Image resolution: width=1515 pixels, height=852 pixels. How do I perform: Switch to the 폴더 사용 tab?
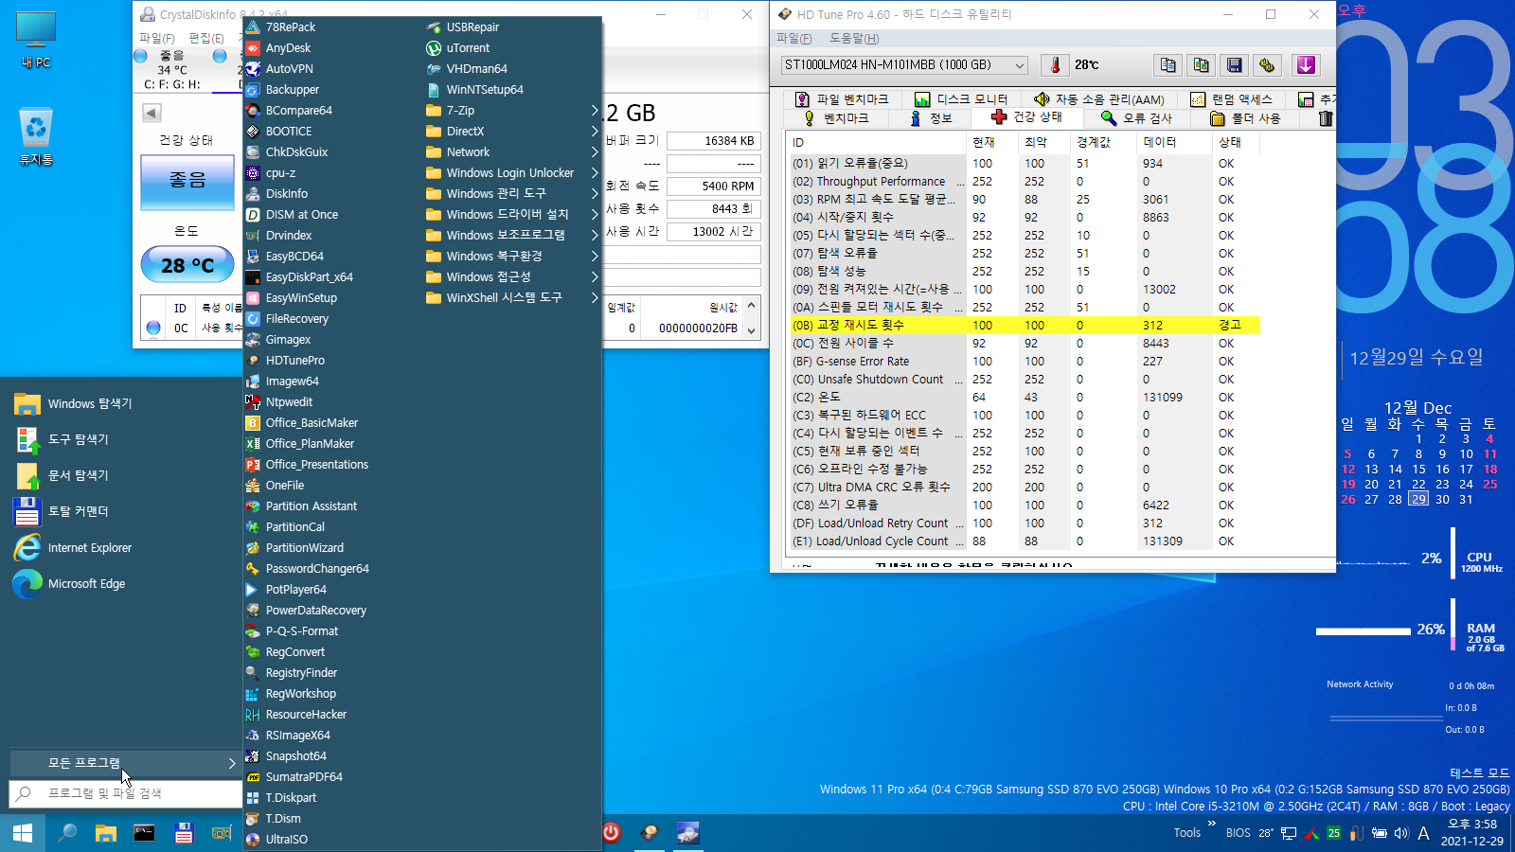1245,118
